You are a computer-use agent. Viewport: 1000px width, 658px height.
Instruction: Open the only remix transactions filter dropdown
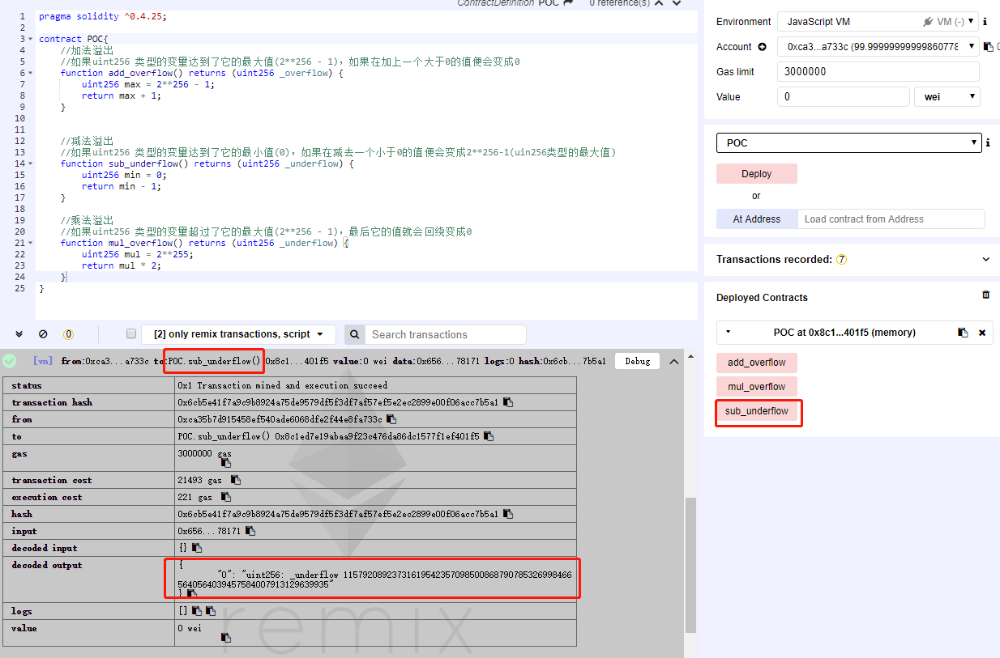pyautogui.click(x=238, y=334)
